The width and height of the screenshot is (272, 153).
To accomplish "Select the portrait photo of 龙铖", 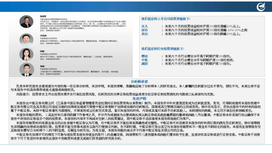I will (x=26, y=69).
